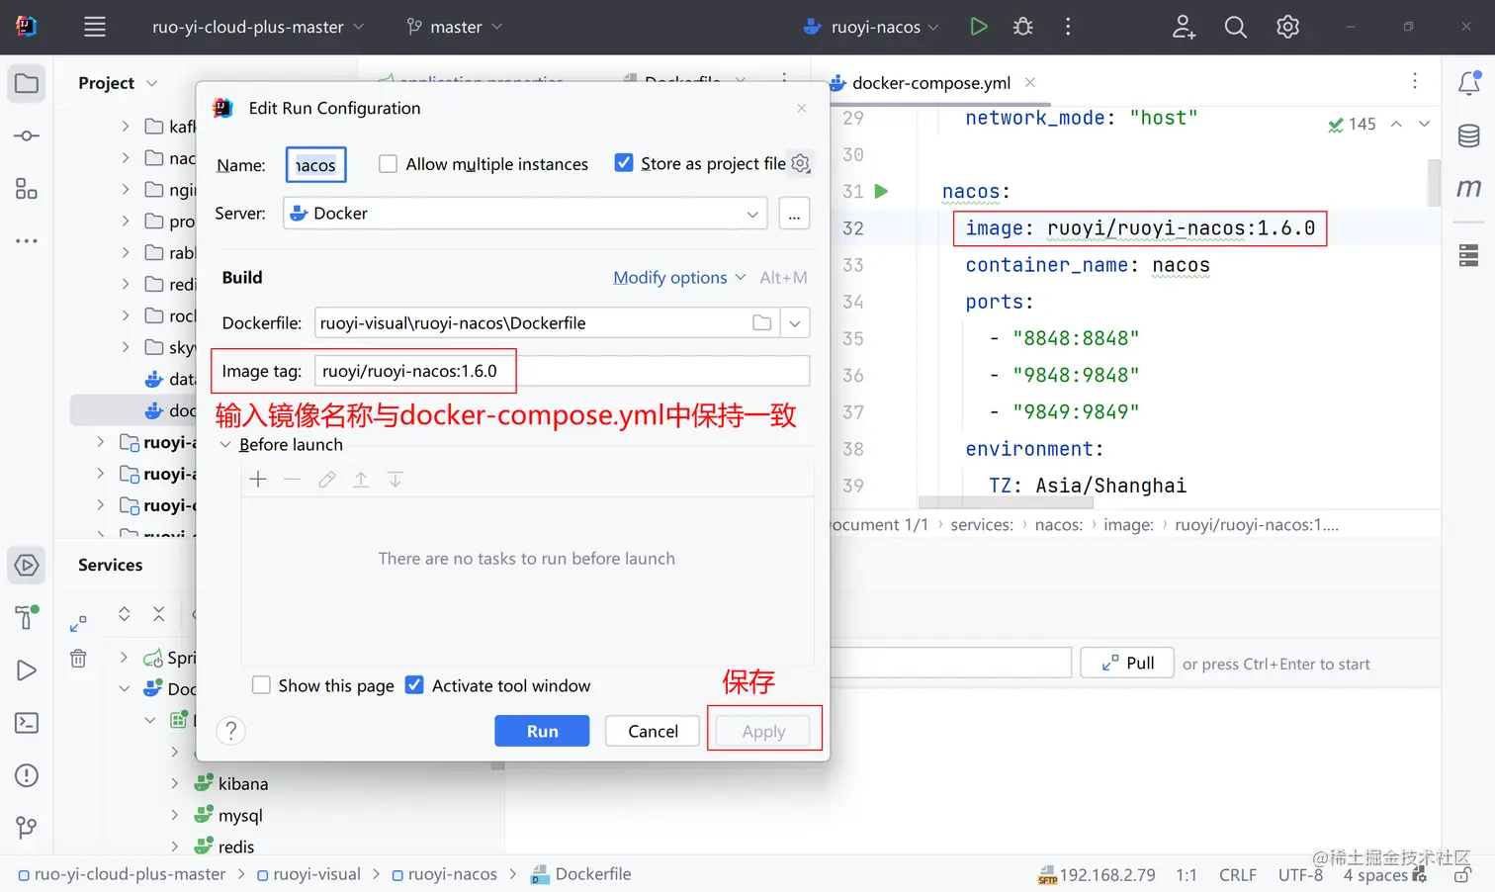The width and height of the screenshot is (1495, 892).
Task: Open dialog help question mark
Action: click(x=231, y=731)
